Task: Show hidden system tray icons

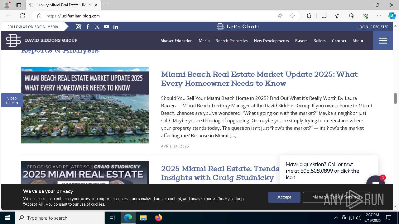Action: click(x=336, y=218)
